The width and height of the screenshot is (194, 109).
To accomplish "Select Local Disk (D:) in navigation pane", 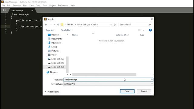I will click(x=58, y=63).
